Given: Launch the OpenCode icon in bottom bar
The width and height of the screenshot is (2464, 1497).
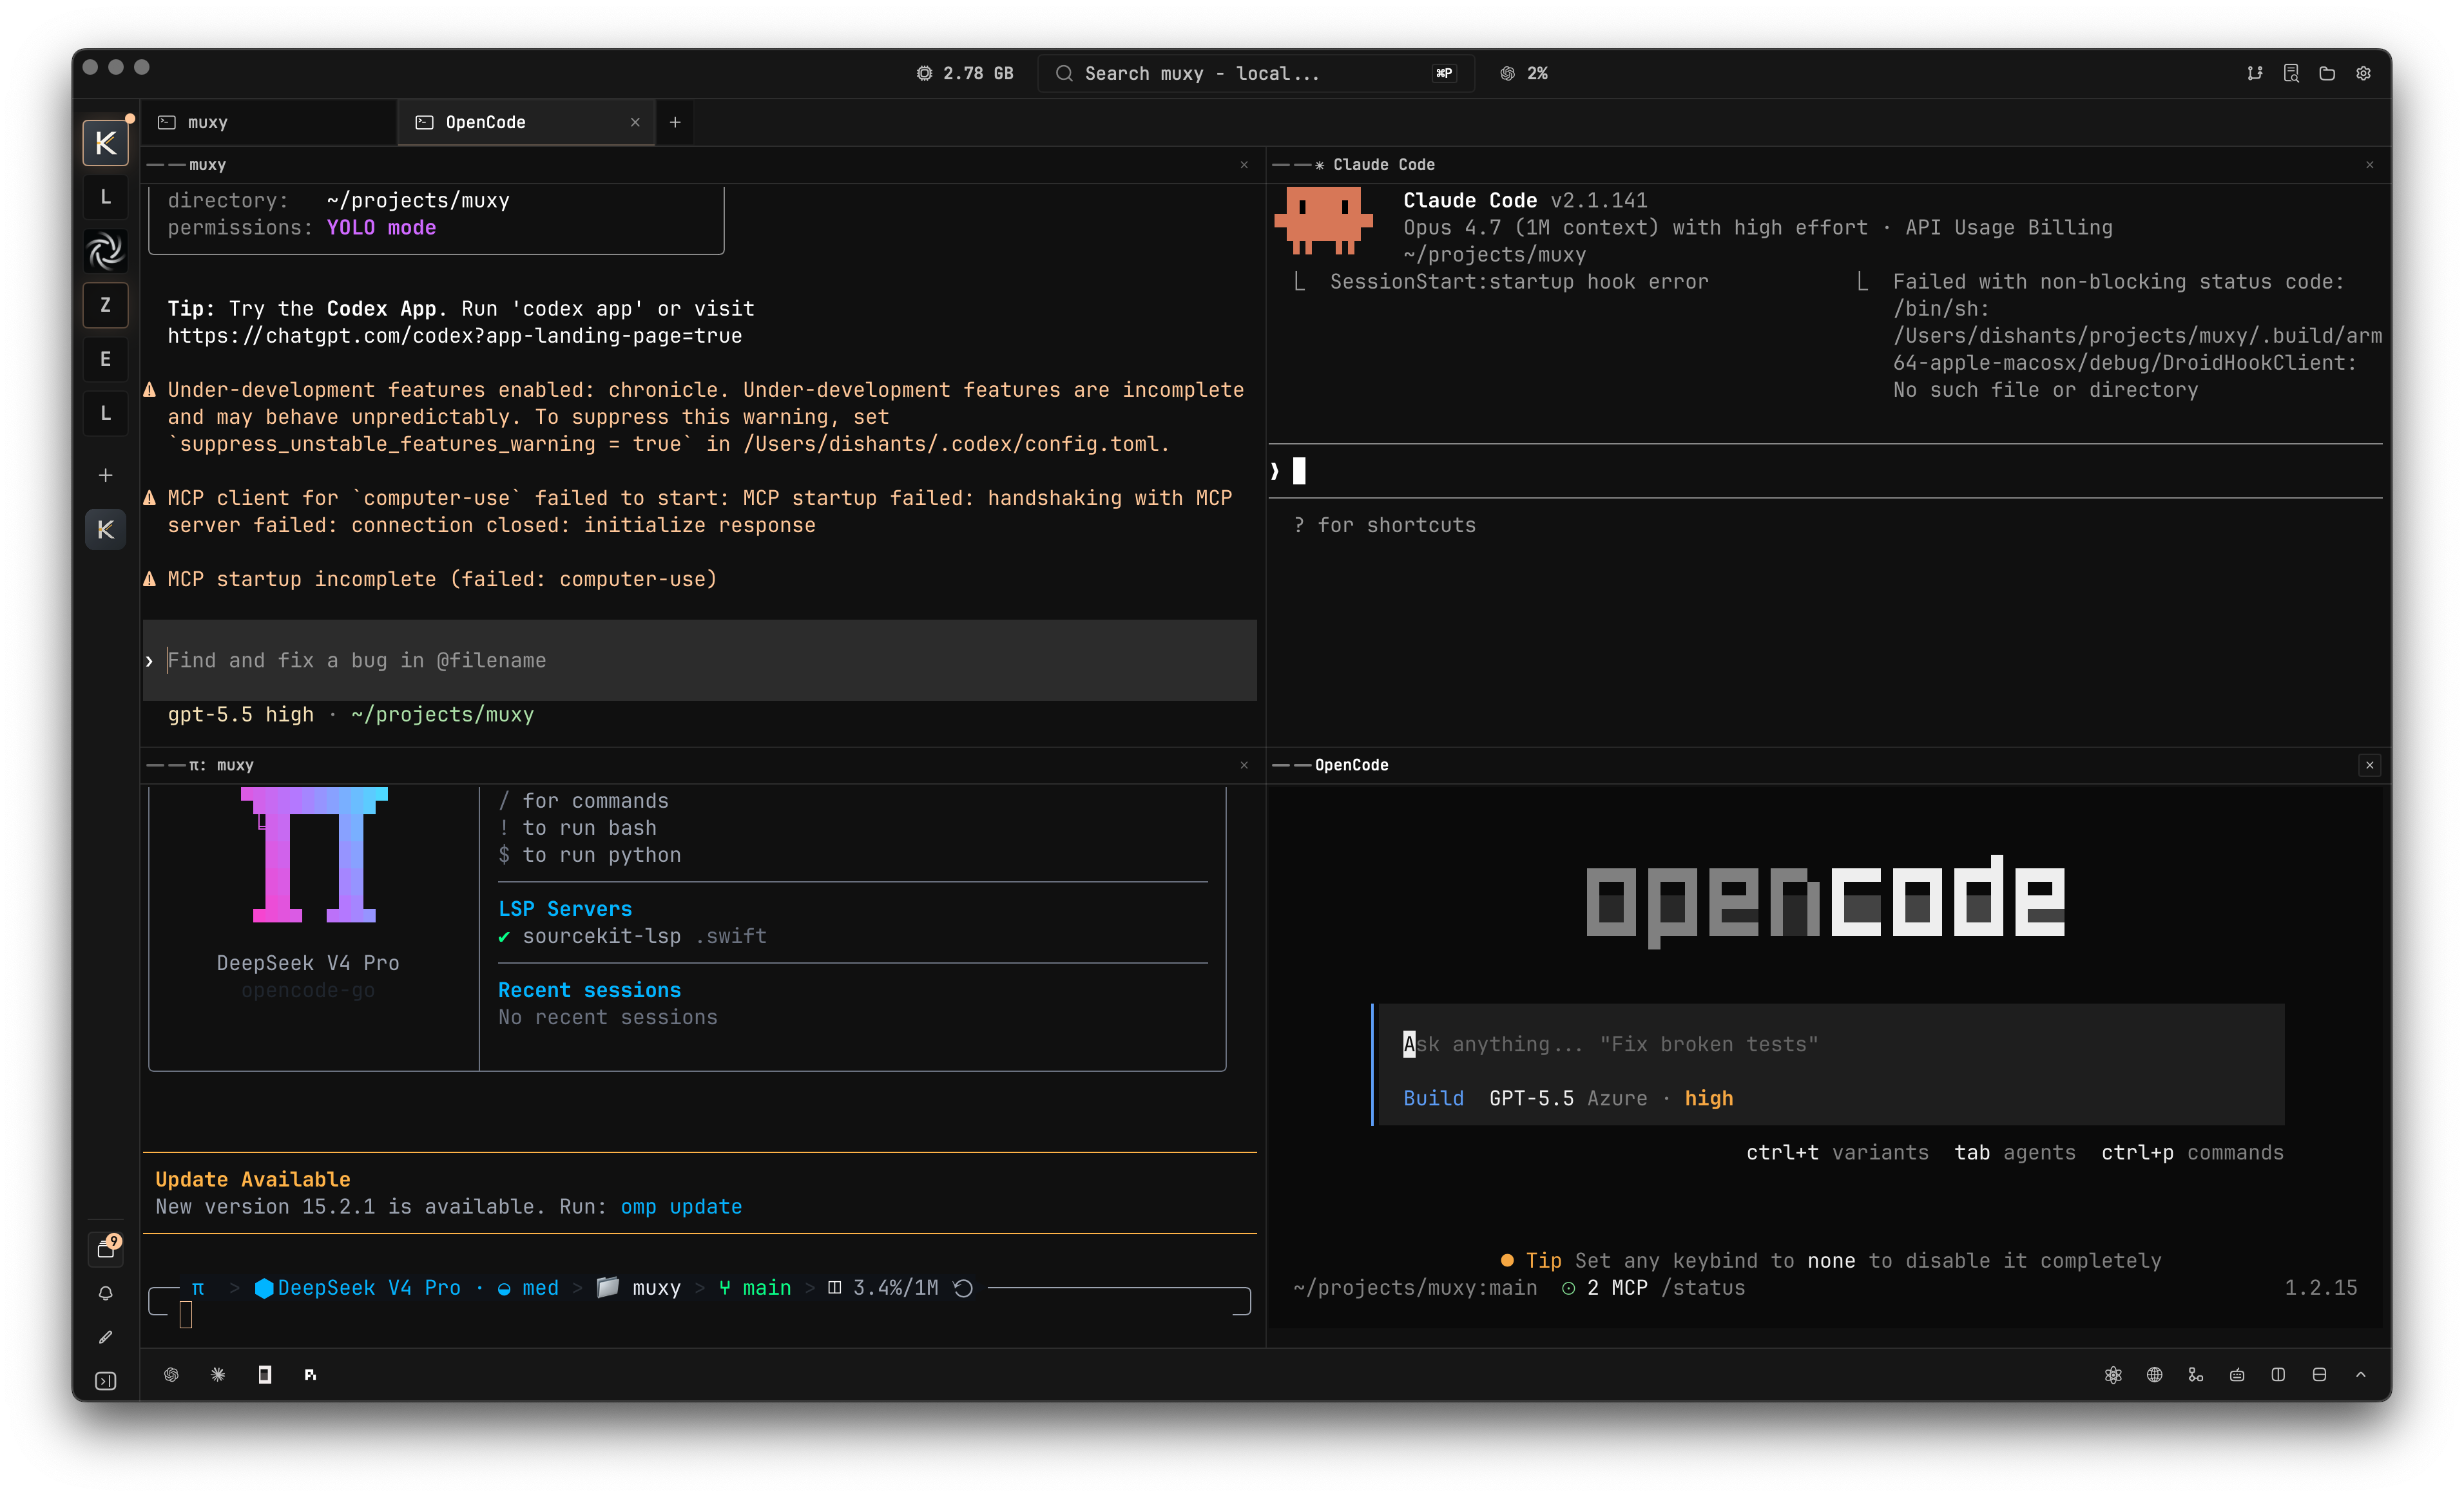Looking at the screenshot, I should tap(264, 1375).
